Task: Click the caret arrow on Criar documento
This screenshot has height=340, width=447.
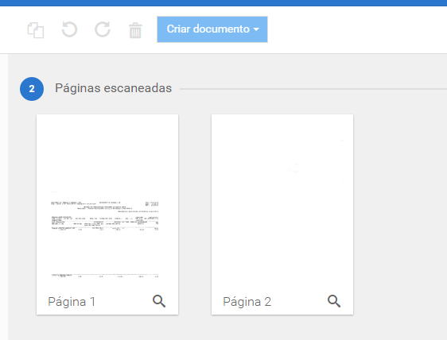Action: pyautogui.click(x=256, y=29)
